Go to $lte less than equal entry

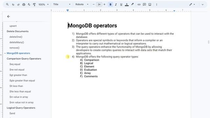[20, 91]
